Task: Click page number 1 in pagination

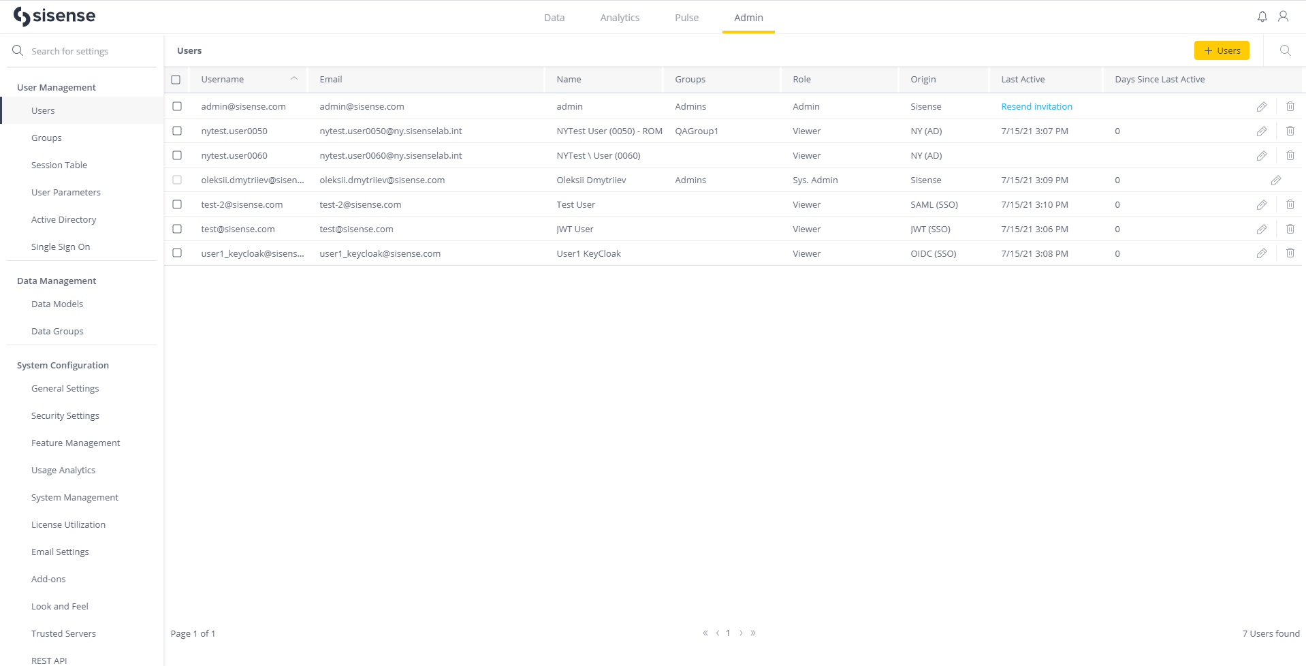Action: [728, 633]
